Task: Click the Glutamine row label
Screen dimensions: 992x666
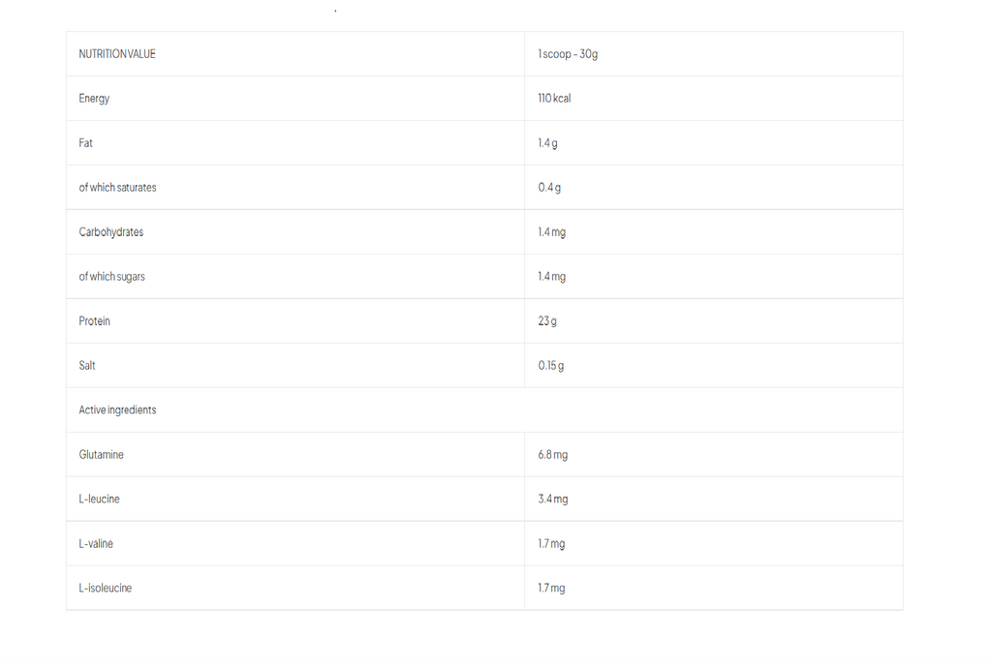Action: pyautogui.click(x=101, y=454)
